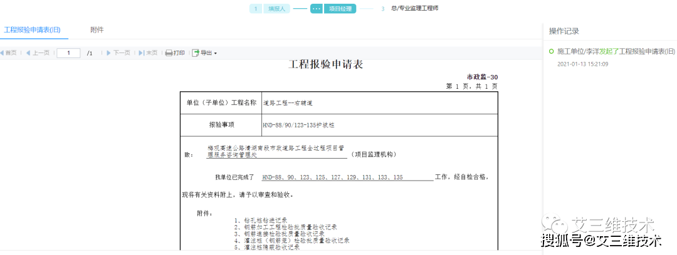Click attachment line 2、钢筋加工工程检验批质量验收记录
The height and width of the screenshot is (255, 677).
285,227
